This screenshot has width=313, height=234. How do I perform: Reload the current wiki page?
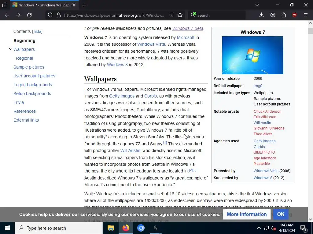[29, 15]
